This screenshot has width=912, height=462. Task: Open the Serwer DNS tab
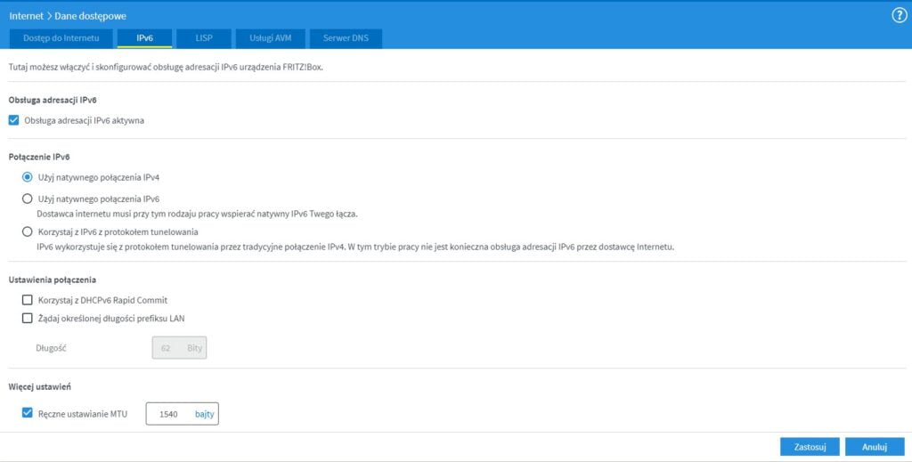pyautogui.click(x=346, y=38)
